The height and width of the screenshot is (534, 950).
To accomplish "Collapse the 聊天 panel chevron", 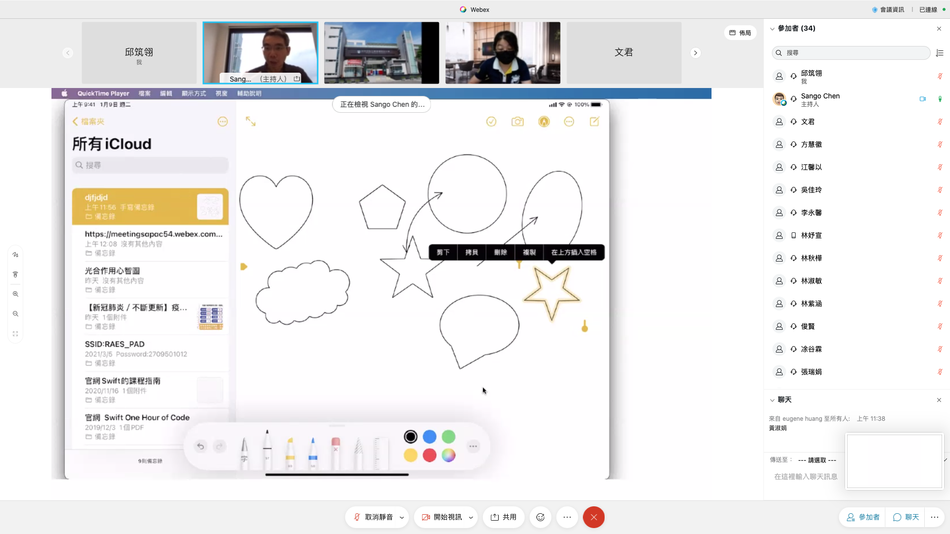I will point(772,400).
